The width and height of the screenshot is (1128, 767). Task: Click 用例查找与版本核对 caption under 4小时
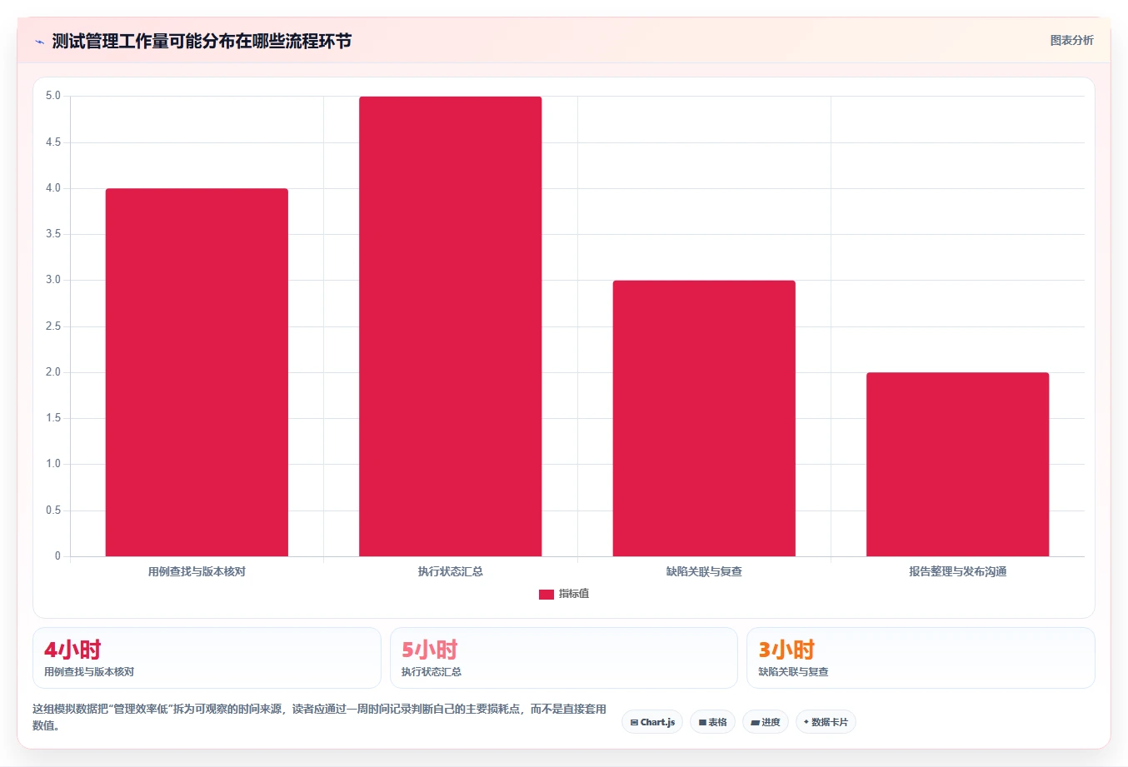click(89, 672)
